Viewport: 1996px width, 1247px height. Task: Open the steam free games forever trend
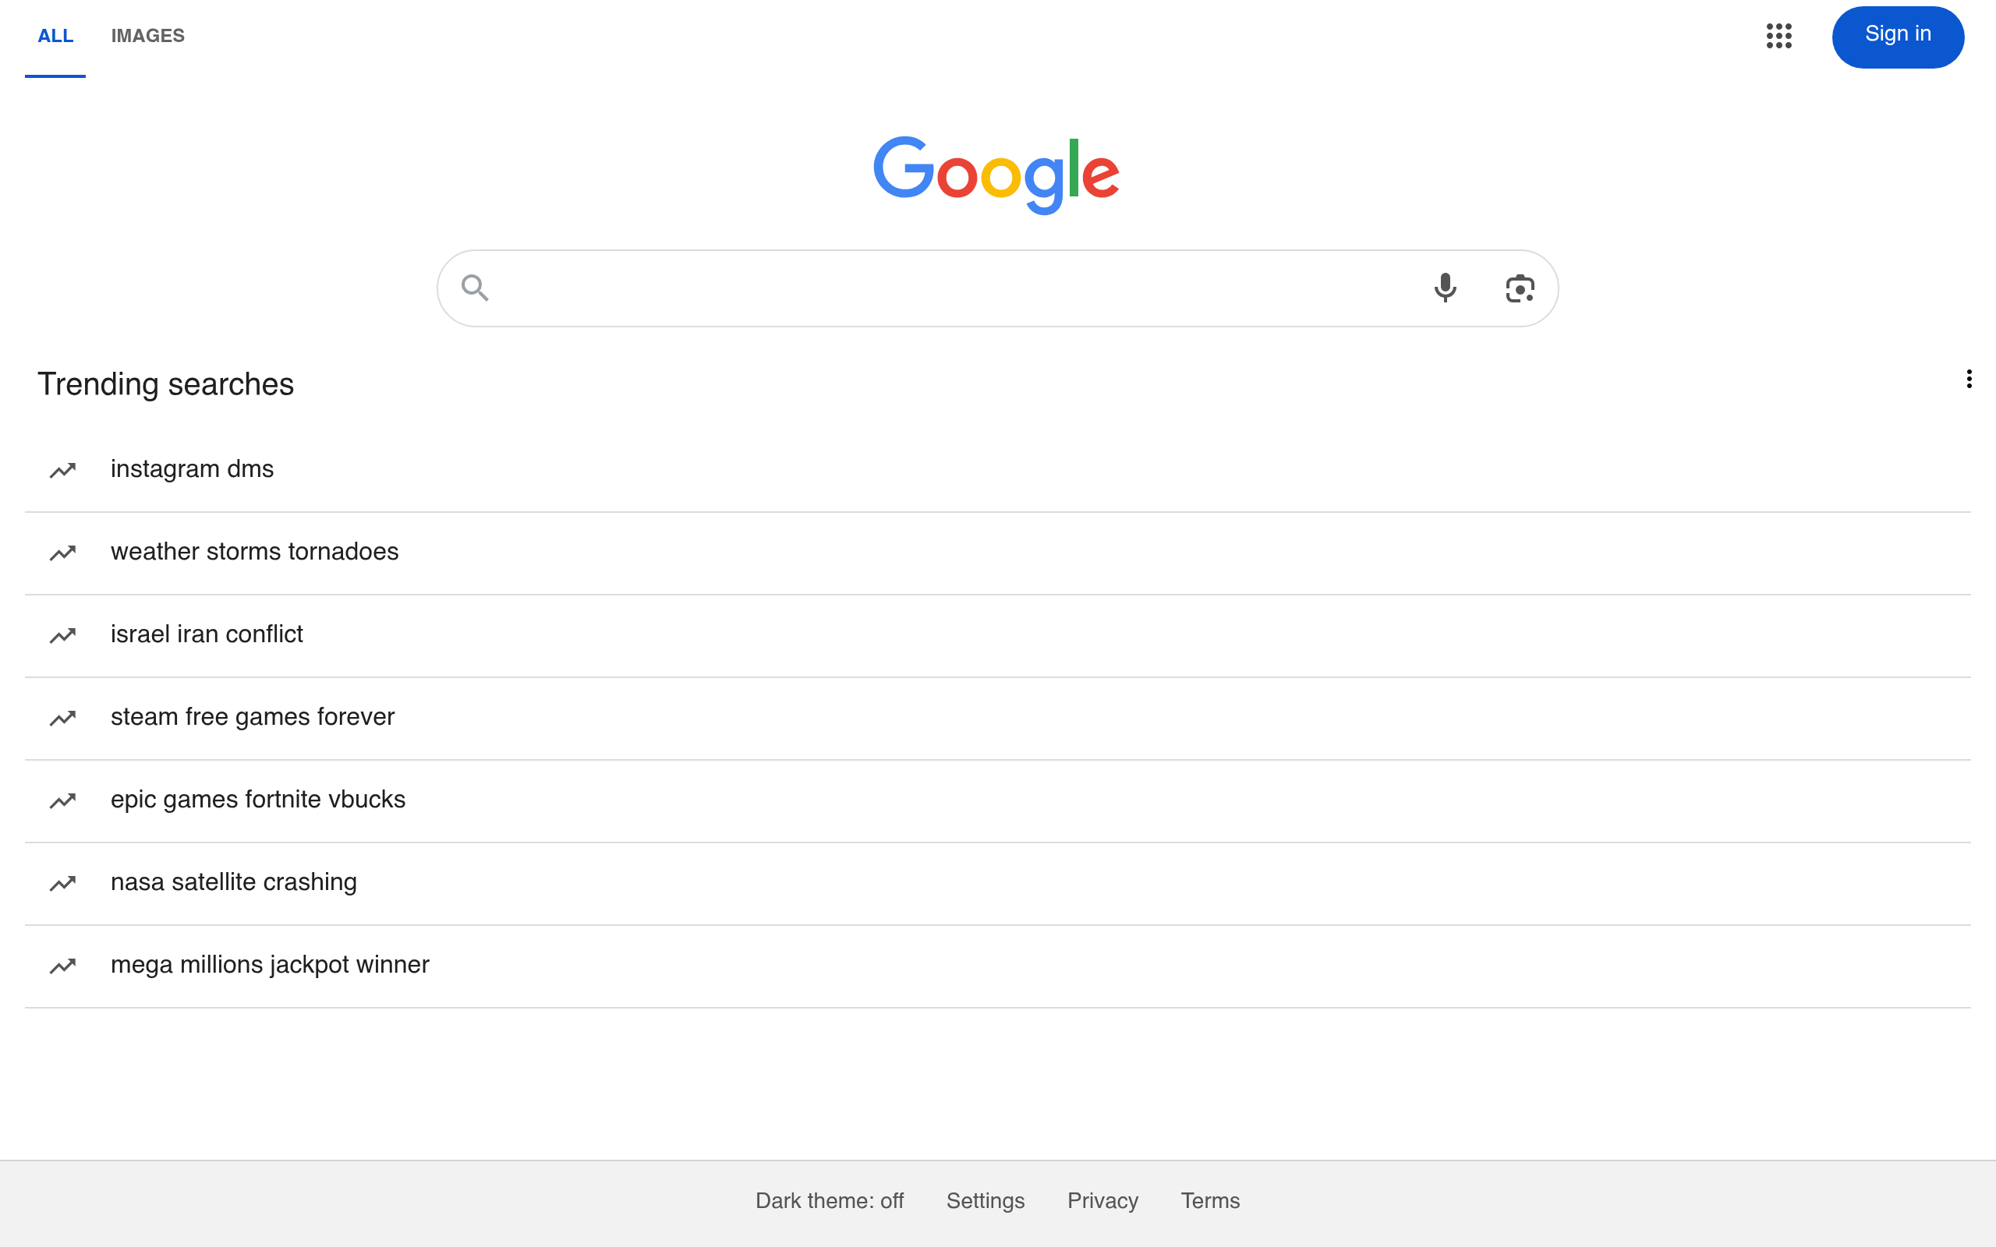[253, 717]
